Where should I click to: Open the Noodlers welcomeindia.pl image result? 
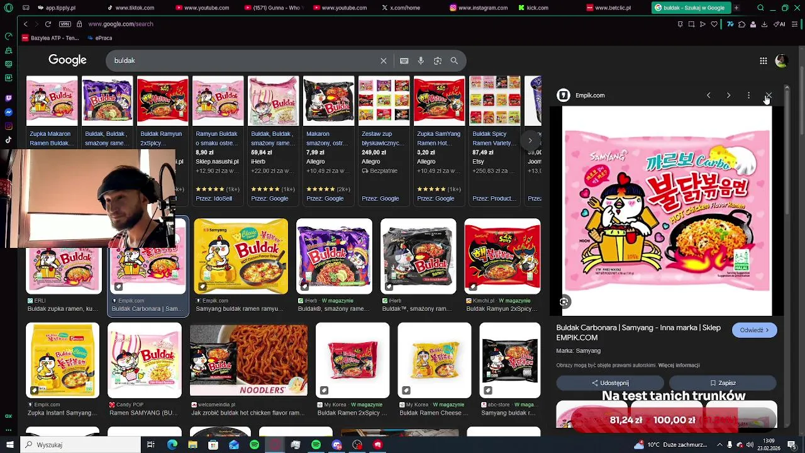(x=249, y=361)
